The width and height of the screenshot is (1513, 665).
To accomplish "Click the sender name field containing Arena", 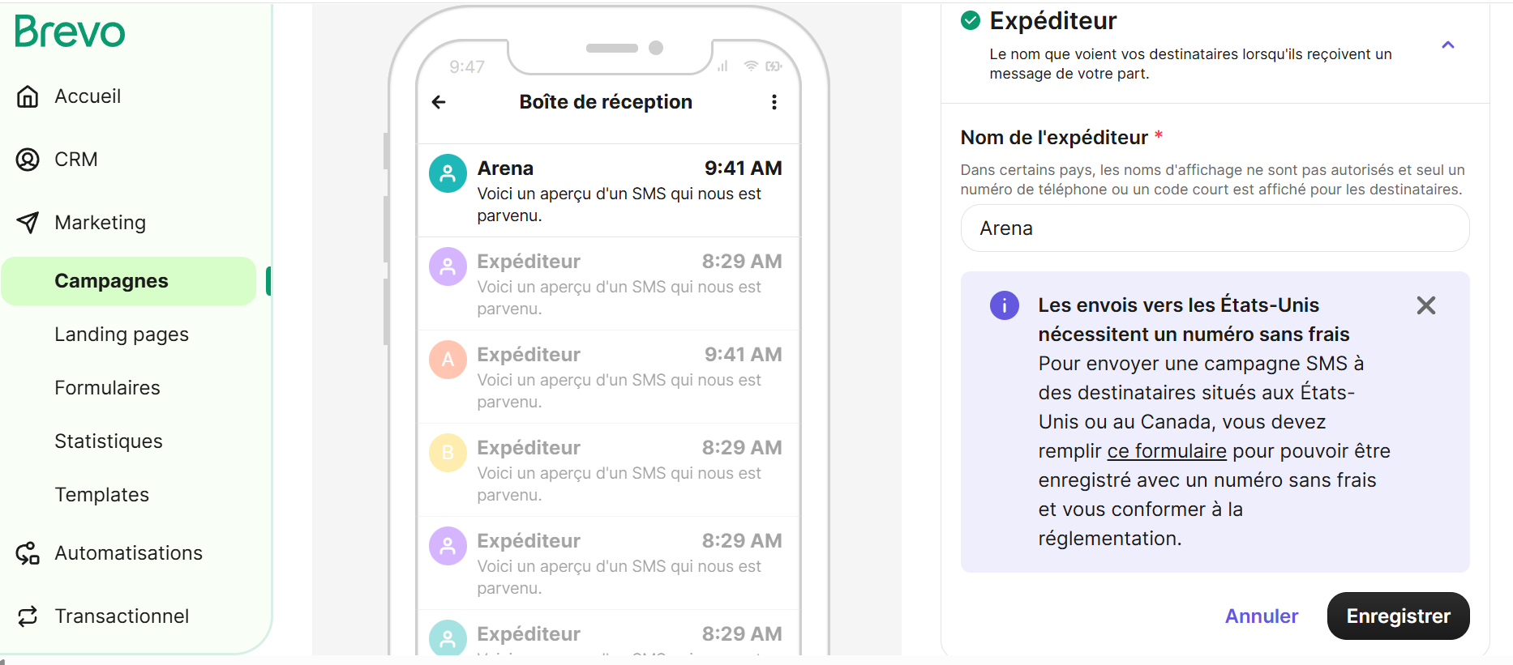I will pyautogui.click(x=1215, y=228).
